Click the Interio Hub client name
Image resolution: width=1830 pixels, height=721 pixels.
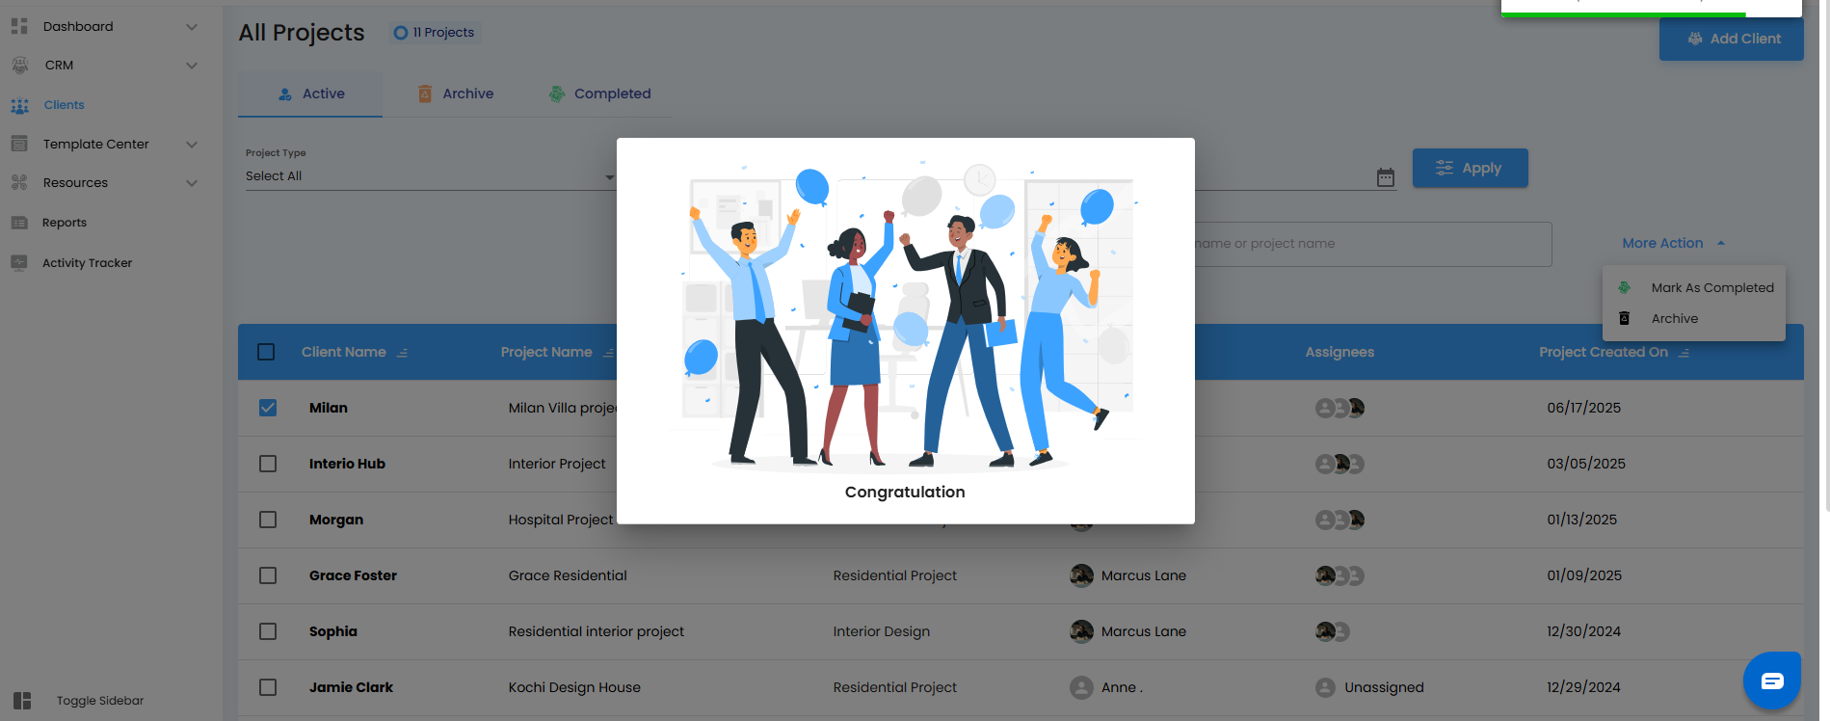[347, 464]
